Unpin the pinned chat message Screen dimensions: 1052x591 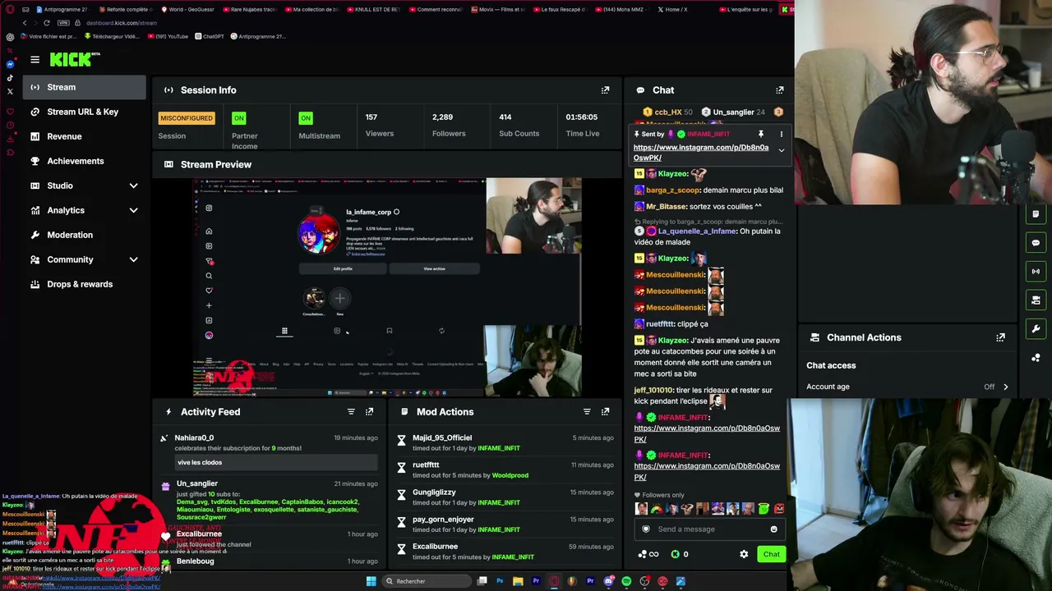(x=761, y=134)
